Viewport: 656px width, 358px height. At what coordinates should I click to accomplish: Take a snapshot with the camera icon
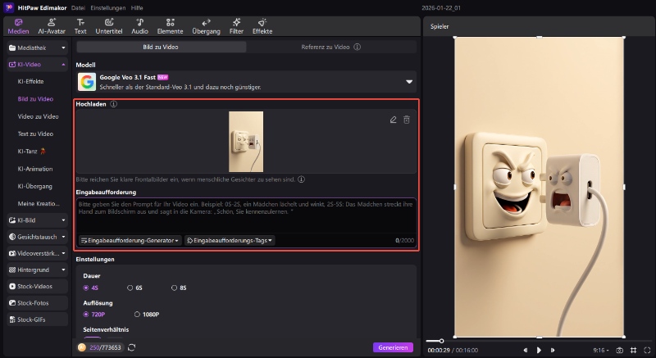[x=620, y=351]
